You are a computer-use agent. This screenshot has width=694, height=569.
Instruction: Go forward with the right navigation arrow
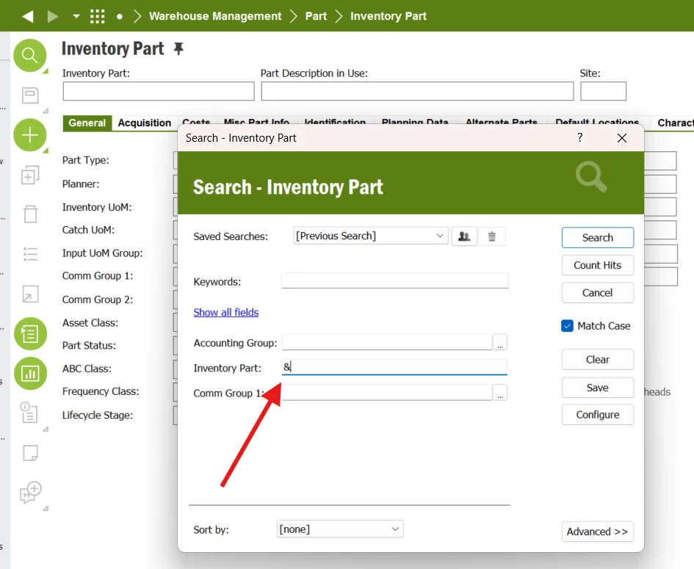click(53, 16)
